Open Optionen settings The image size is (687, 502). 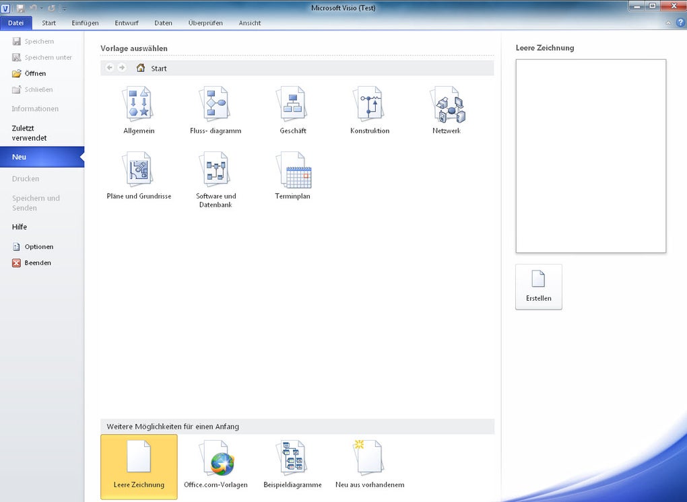33,246
